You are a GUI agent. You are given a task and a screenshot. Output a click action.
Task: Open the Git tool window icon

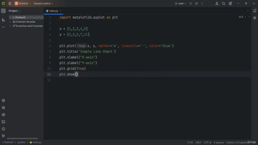[x=3, y=136]
